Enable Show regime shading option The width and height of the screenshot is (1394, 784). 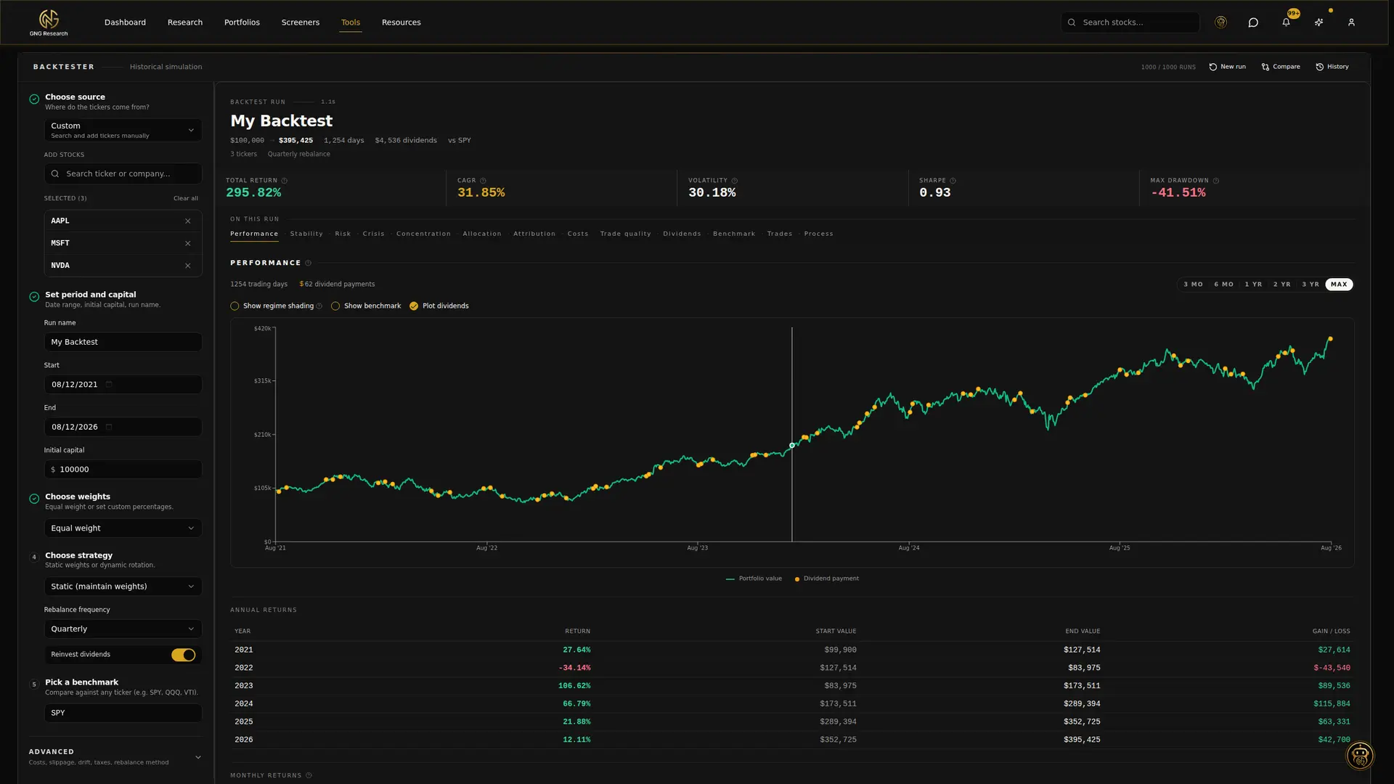(x=235, y=306)
